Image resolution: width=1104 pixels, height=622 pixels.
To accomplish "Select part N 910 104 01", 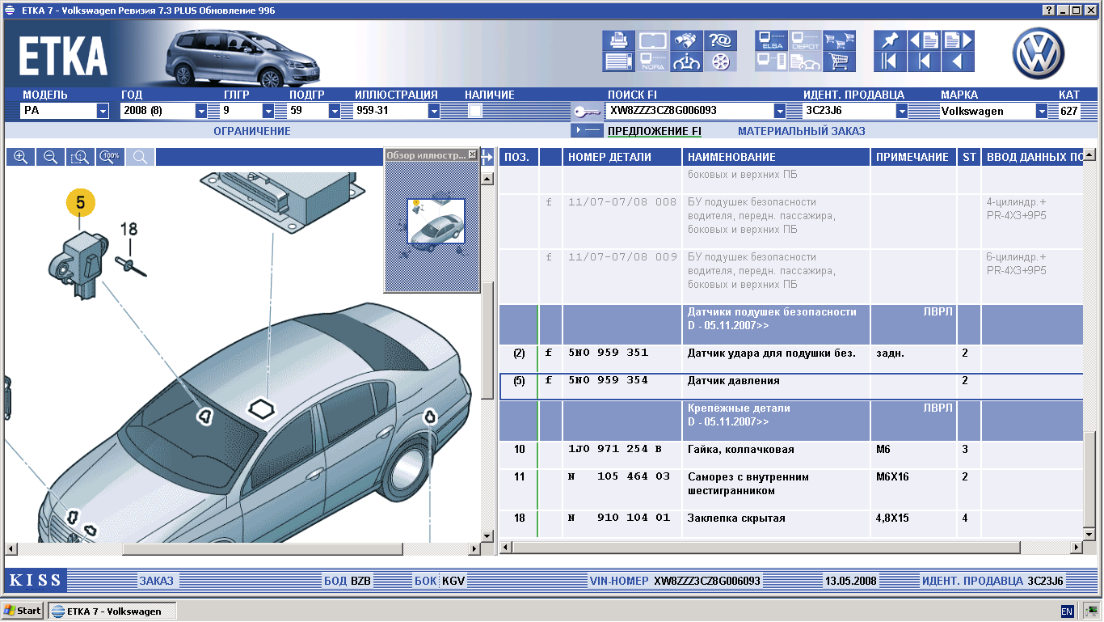I will (x=619, y=518).
